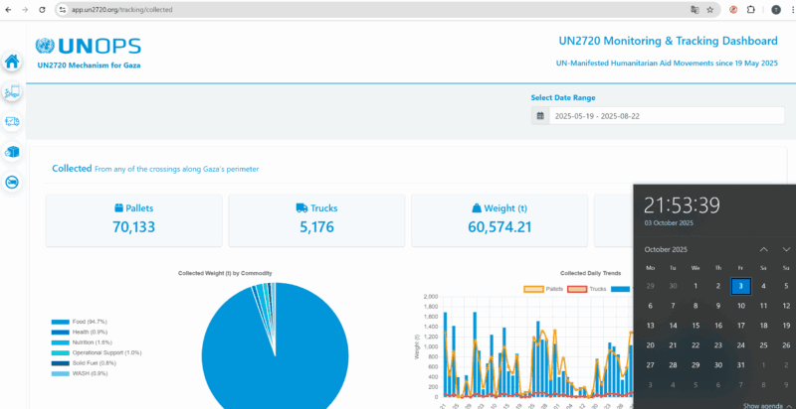
Task: Bookmark this page with the star icon
Action: [709, 9]
